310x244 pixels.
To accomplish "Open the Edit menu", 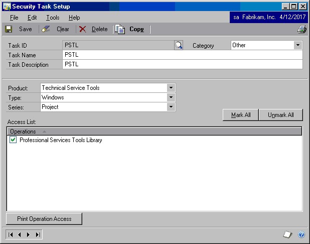I will pos(32,18).
